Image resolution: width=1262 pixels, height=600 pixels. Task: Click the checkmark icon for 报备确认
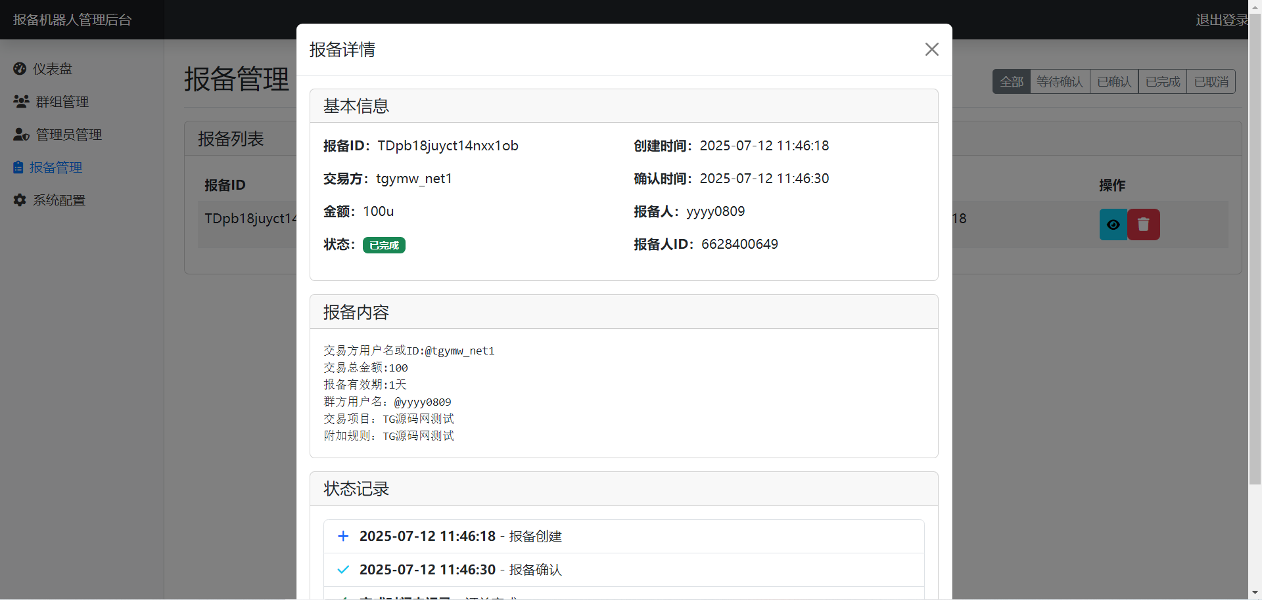click(343, 570)
